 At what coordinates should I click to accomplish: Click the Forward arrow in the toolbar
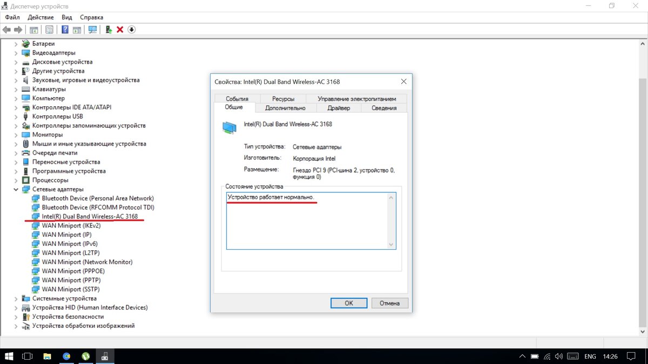[18, 30]
